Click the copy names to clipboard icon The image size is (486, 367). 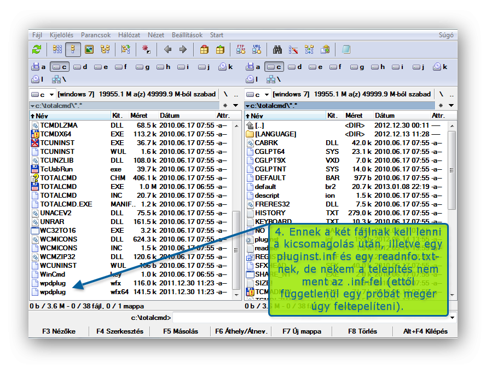(325, 49)
